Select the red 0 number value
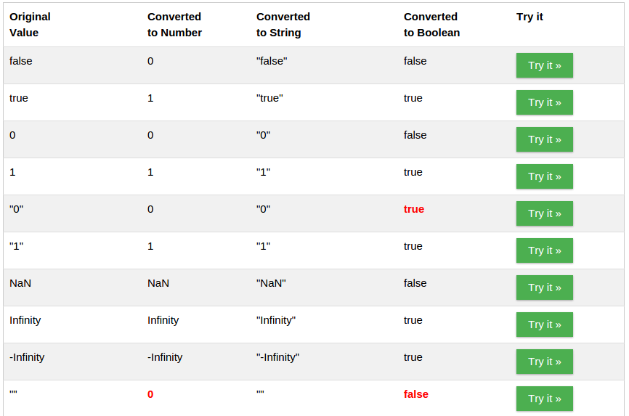The height and width of the screenshot is (416, 629). point(150,394)
